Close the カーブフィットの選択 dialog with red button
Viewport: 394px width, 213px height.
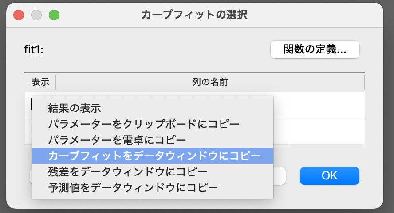[x=19, y=15]
